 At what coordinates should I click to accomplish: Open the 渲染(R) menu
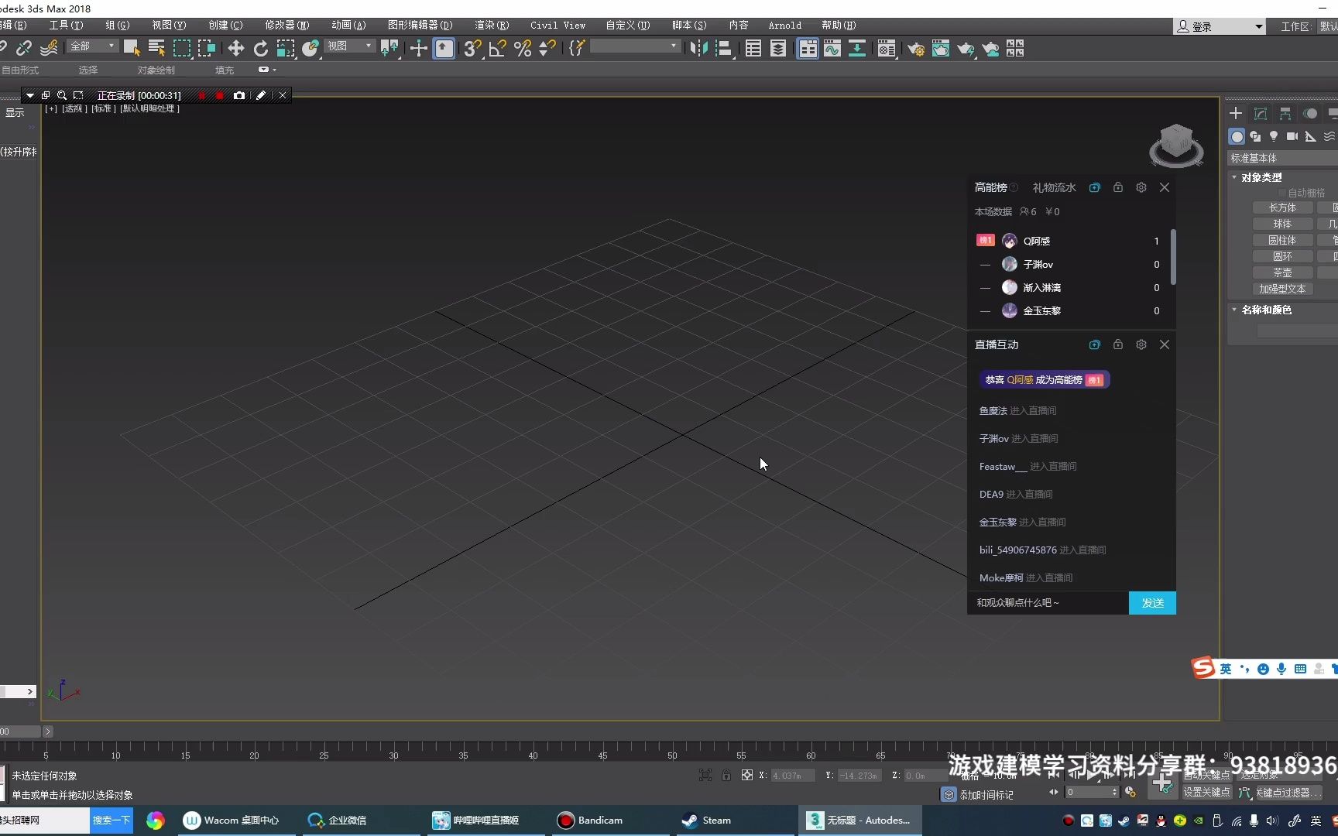pyautogui.click(x=492, y=25)
